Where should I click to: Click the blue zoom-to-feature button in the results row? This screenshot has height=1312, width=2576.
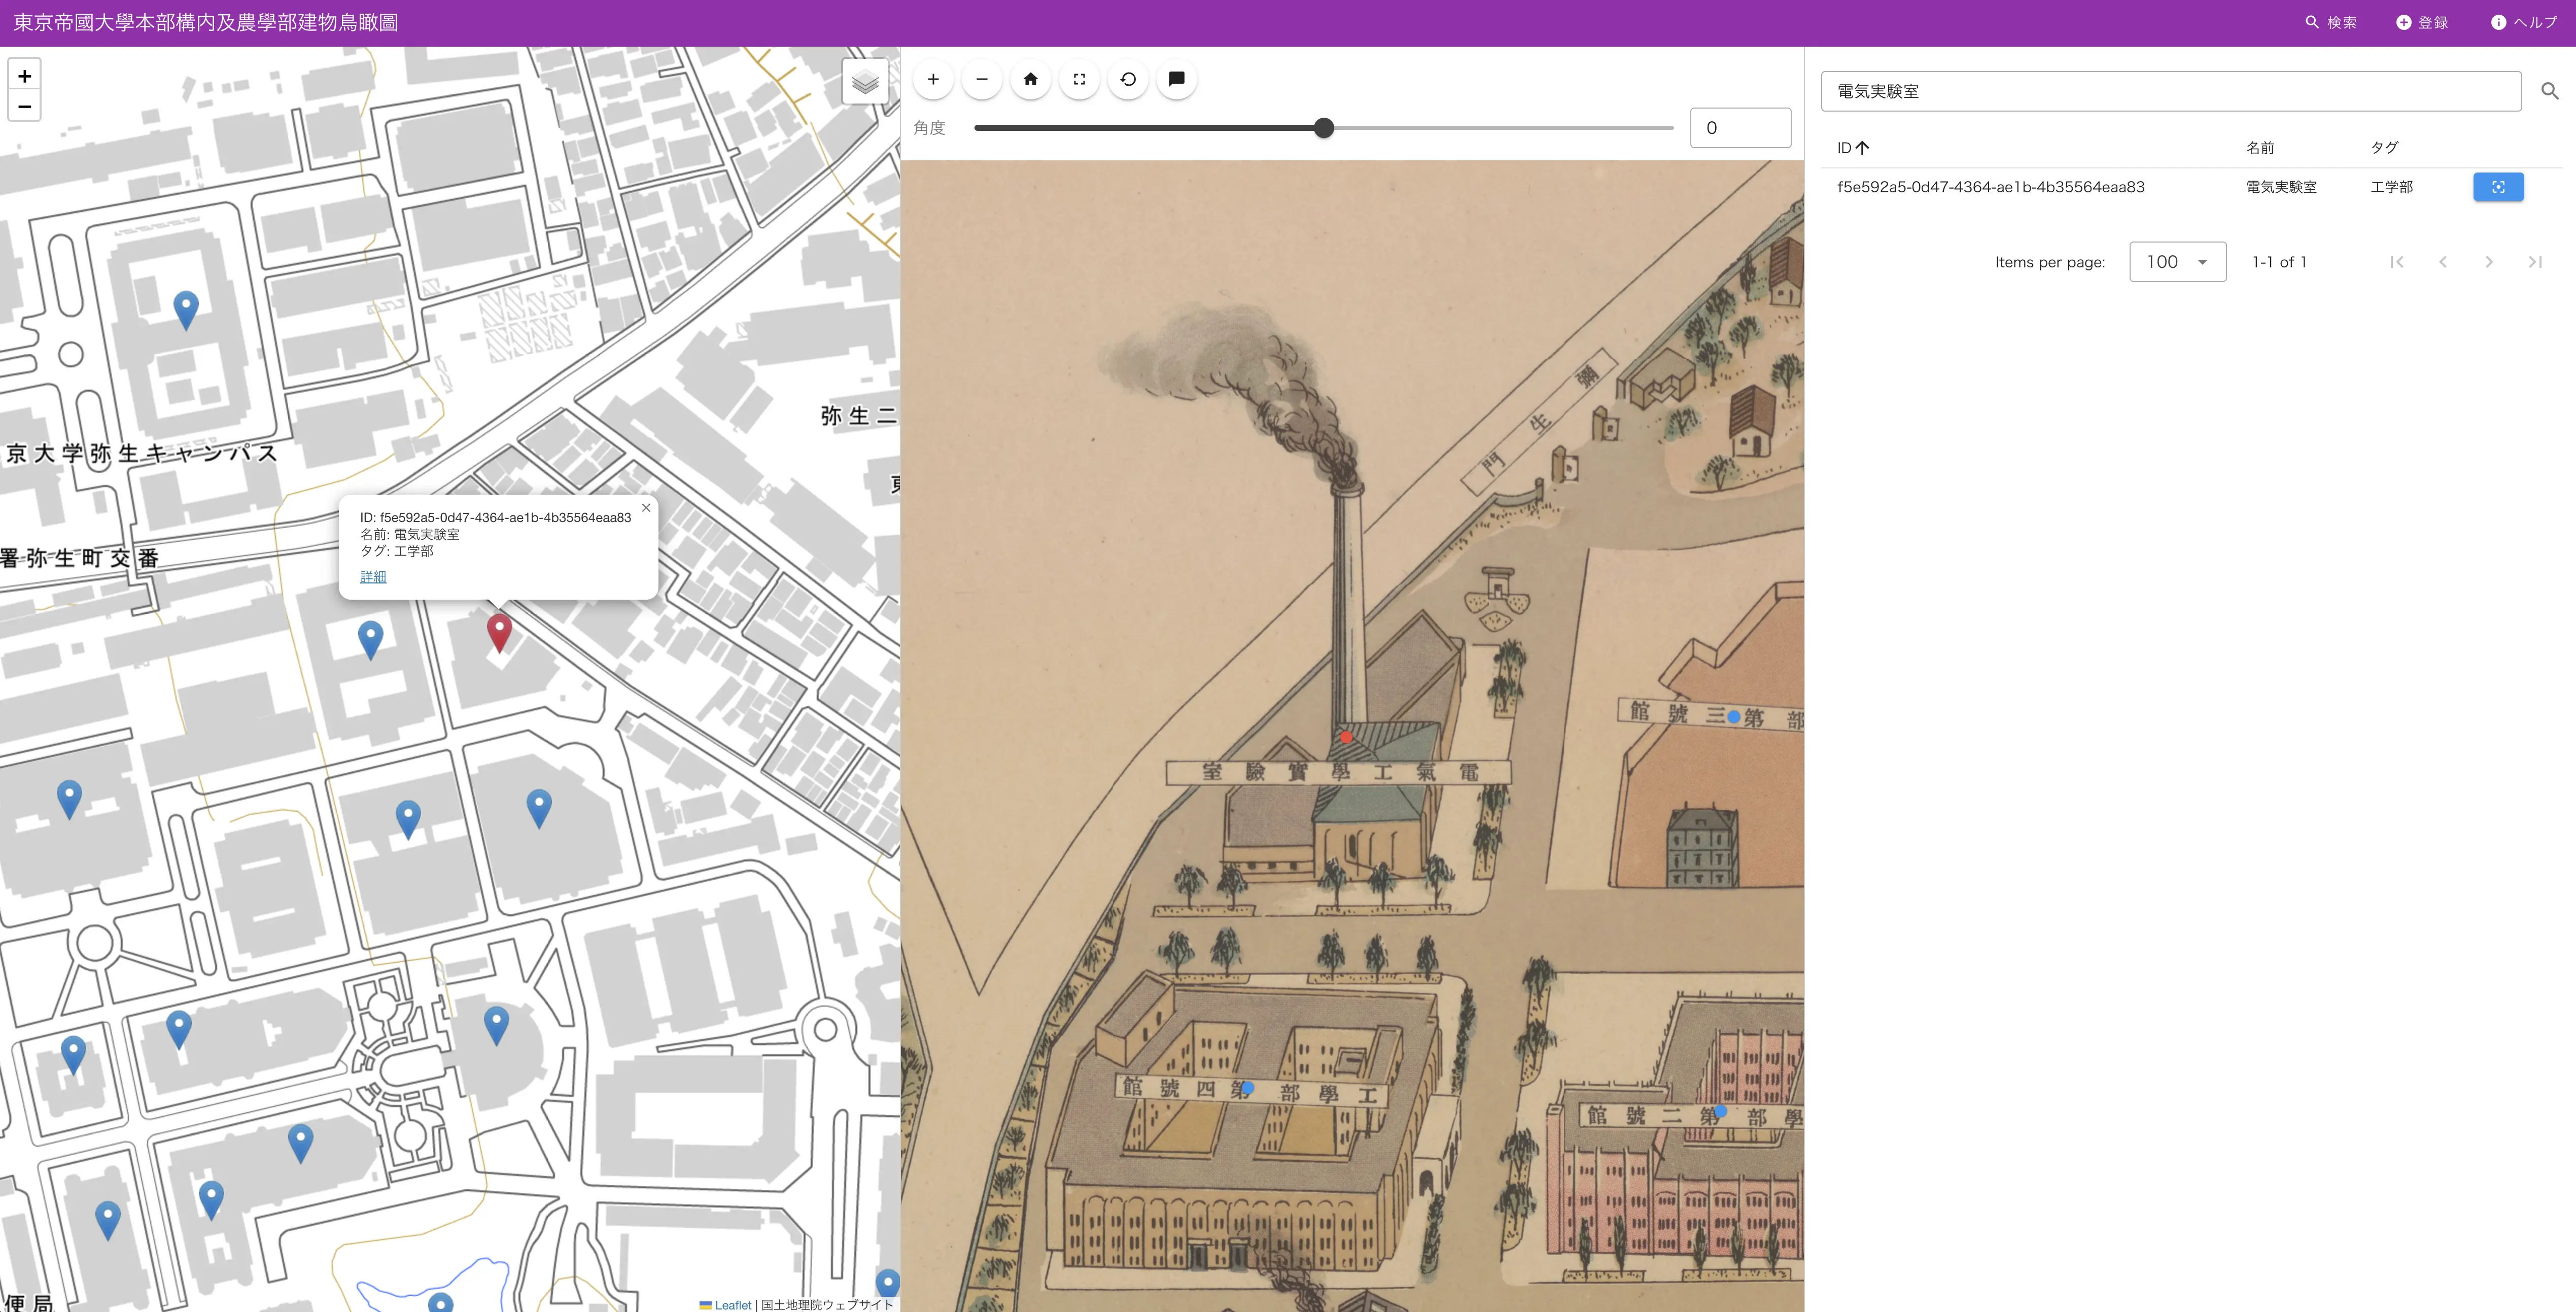2498,186
